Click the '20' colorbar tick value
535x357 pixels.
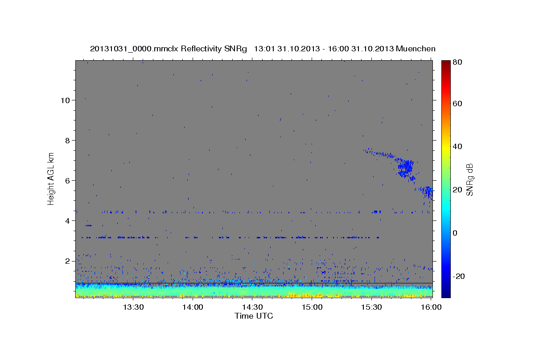pyautogui.click(x=457, y=190)
